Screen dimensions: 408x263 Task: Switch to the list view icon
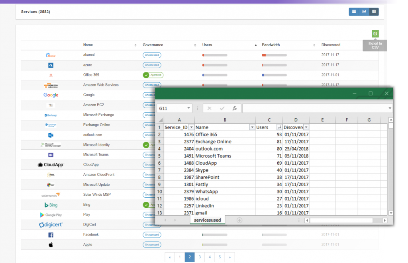point(354,12)
